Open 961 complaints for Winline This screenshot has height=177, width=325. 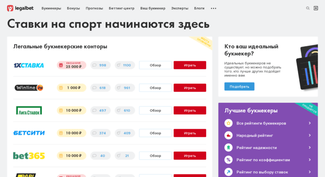(125, 88)
